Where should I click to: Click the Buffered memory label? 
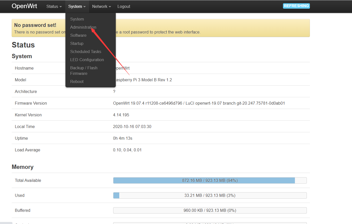23,210
